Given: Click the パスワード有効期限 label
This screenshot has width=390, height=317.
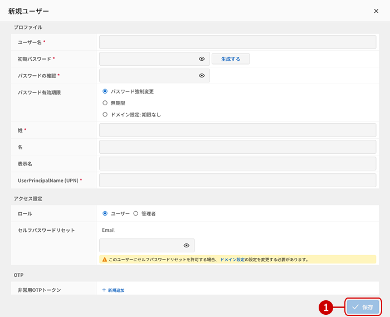Looking at the screenshot, I should click(x=40, y=92).
